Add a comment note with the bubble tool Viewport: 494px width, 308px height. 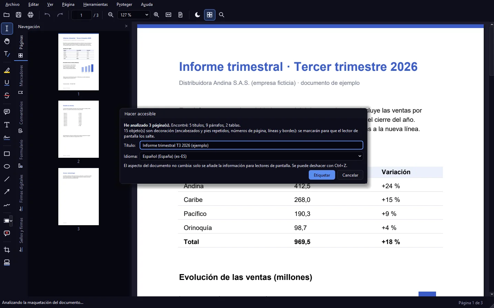(7, 112)
